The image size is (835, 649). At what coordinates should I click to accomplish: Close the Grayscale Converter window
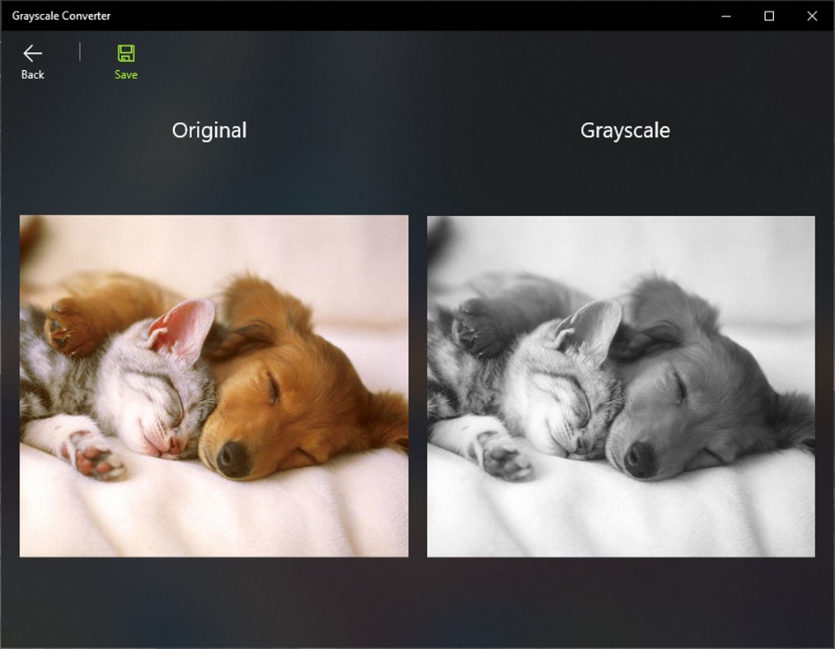click(x=812, y=16)
